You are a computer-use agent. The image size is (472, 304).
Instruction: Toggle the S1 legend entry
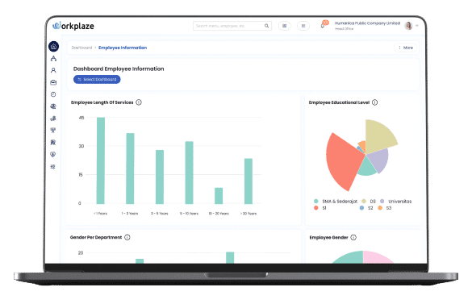(320, 208)
